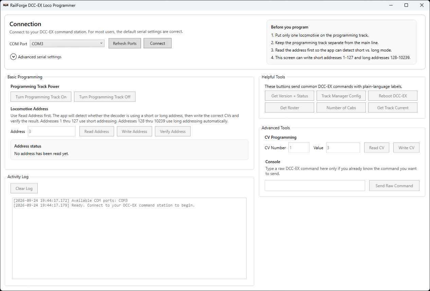
Task: Get Version + Status from DCC-EX
Action: tap(290, 96)
